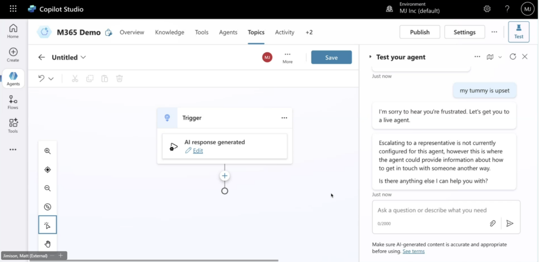Click the Copilot Studio logo

(32, 9)
